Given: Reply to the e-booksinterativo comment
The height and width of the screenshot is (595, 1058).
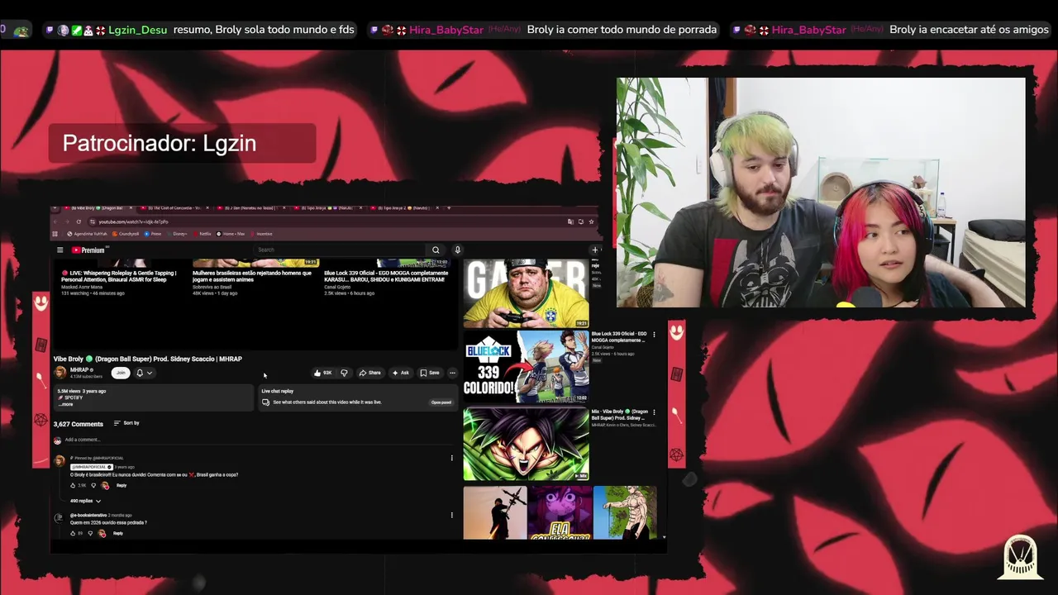Looking at the screenshot, I should [118, 533].
